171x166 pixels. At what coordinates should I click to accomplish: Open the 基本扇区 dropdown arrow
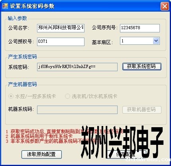point(156,41)
